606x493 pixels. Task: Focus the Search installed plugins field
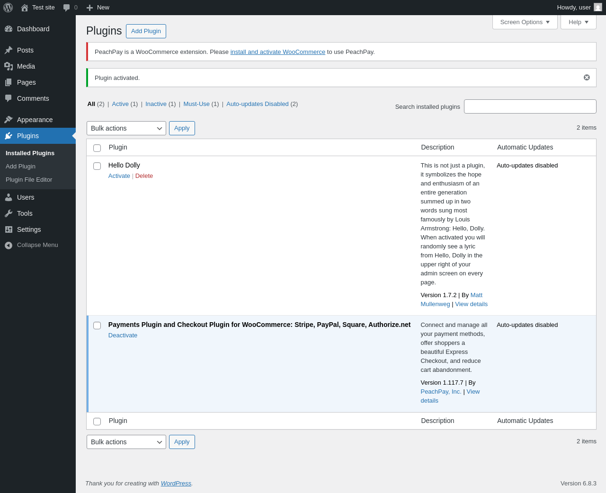pyautogui.click(x=530, y=106)
